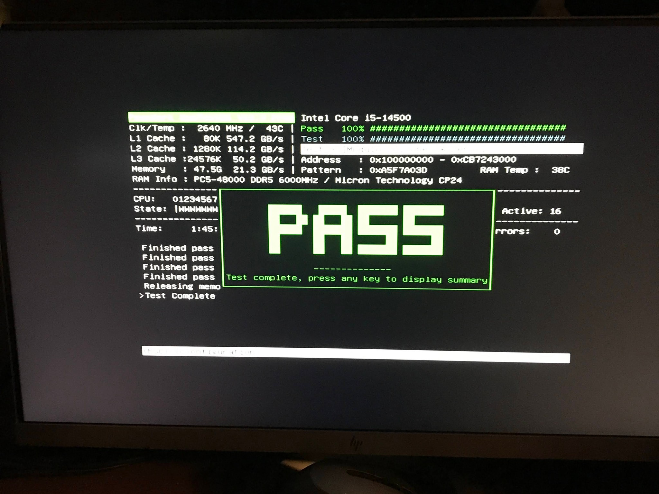Viewport: 659px width, 494px height.
Task: Select 'PC5-48000 DDR5 6000MHz' RAM spec
Action: pyautogui.click(x=256, y=179)
